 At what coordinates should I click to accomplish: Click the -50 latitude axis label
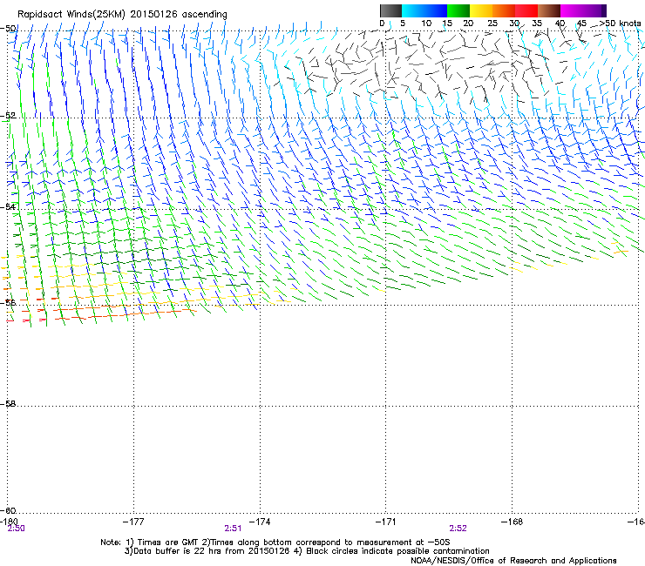8,29
